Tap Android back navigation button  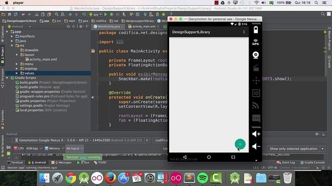pyautogui.click(x=185, y=157)
